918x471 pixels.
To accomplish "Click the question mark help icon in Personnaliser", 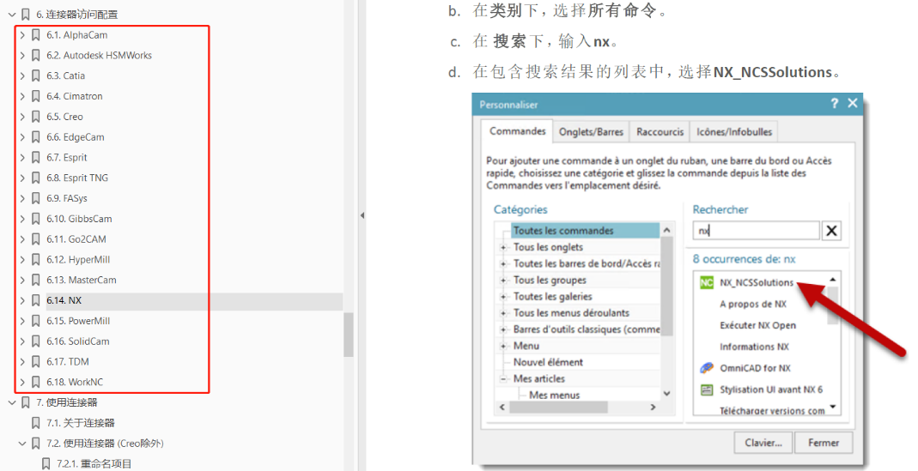I will (835, 104).
